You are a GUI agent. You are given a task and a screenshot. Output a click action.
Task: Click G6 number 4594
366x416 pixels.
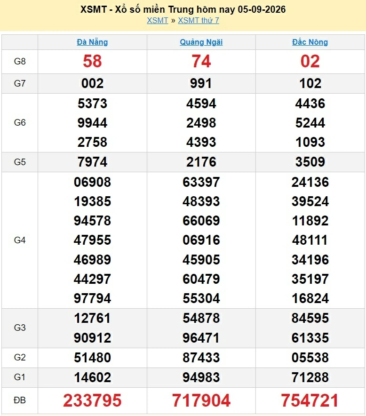(x=201, y=103)
